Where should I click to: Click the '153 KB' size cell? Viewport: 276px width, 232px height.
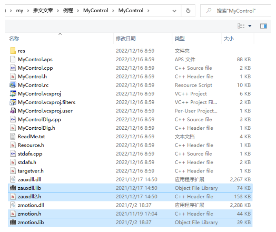point(242,197)
